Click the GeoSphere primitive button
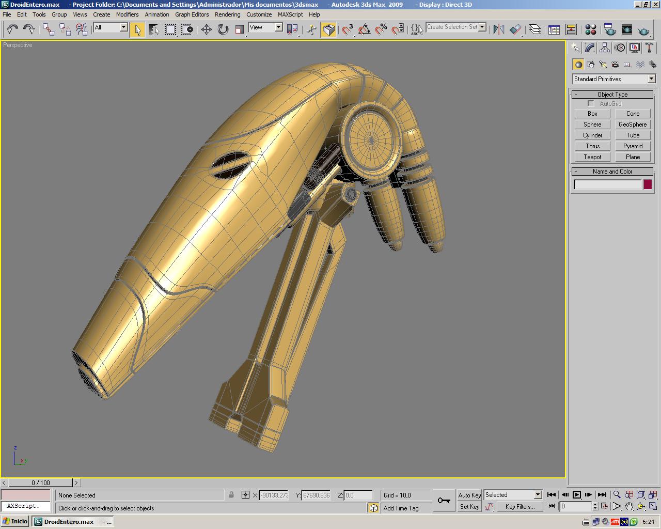 point(633,125)
